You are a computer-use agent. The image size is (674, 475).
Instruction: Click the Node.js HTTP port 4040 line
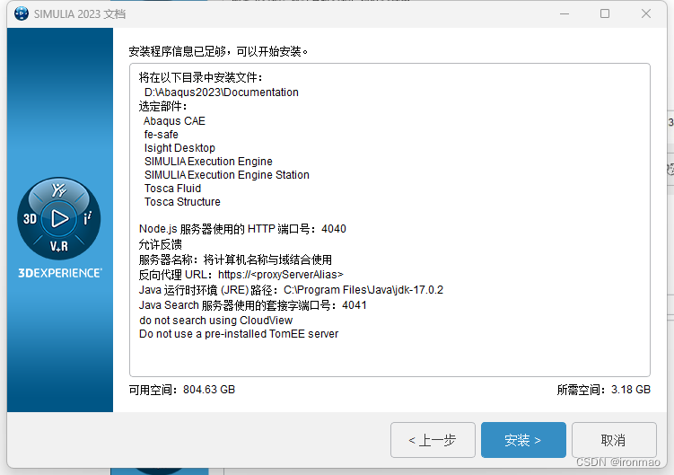point(242,229)
